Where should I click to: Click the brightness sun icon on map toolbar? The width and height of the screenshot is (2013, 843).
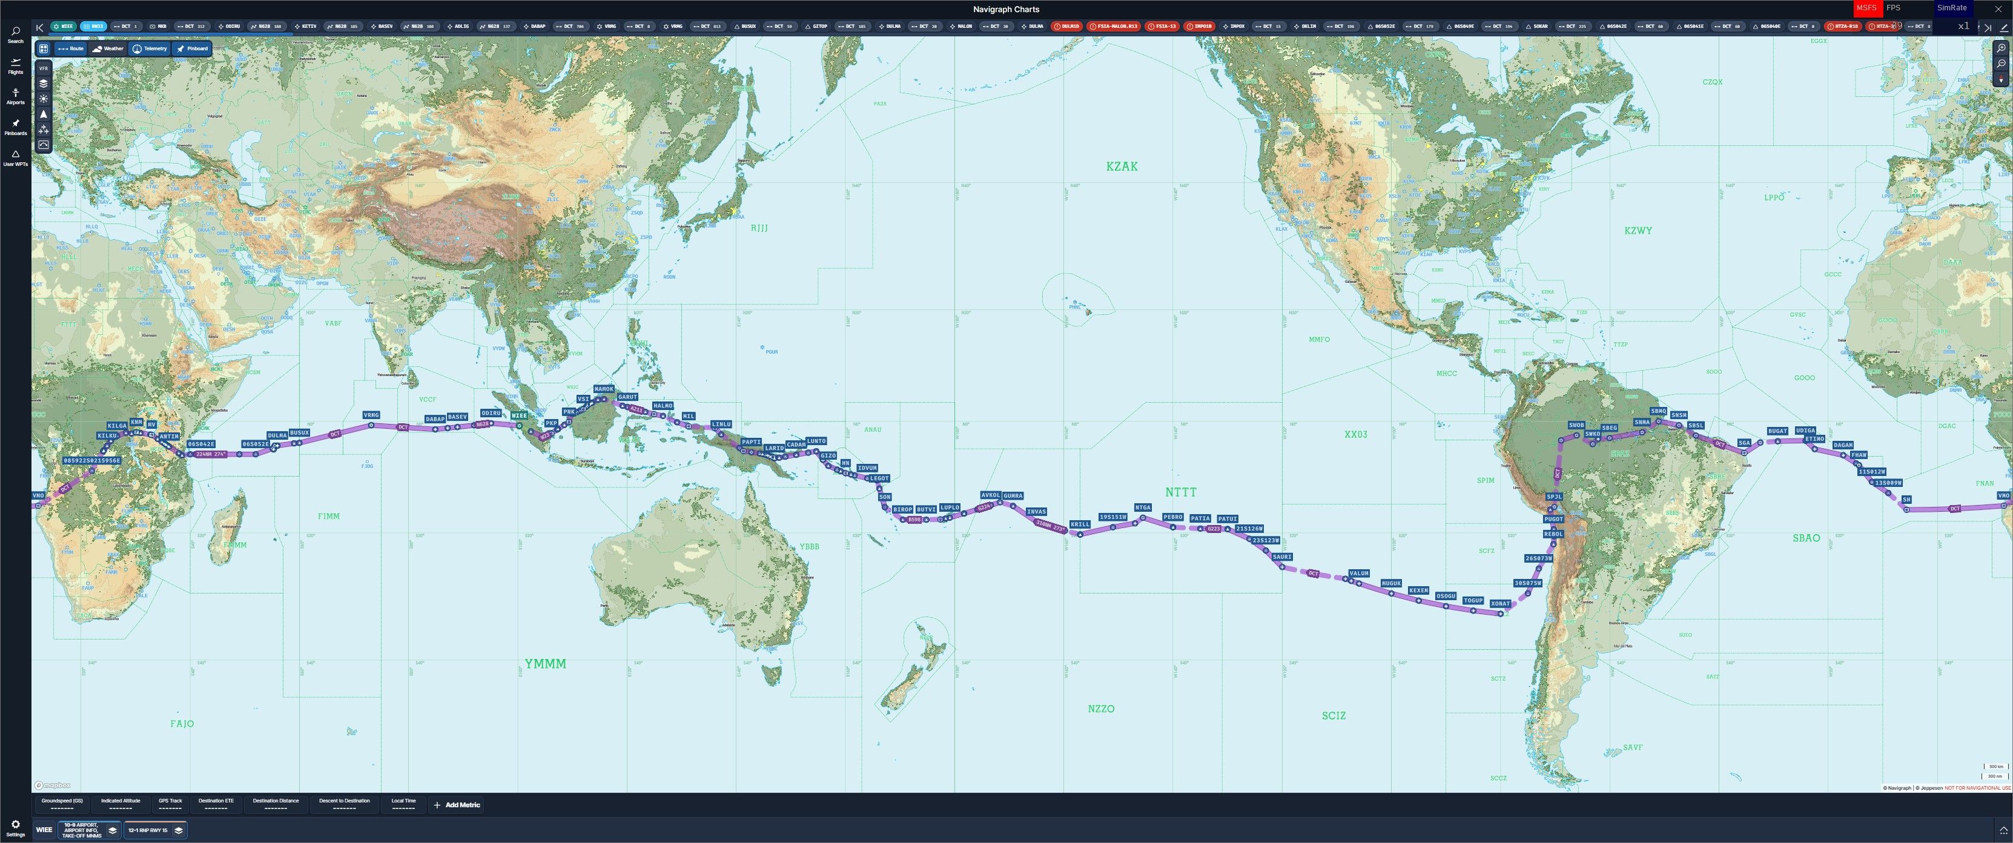pos(44,99)
